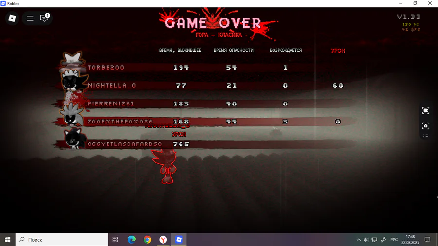
Task: Click the ВОЗРОЖДАЕТСЯ column header
Action: (x=286, y=50)
